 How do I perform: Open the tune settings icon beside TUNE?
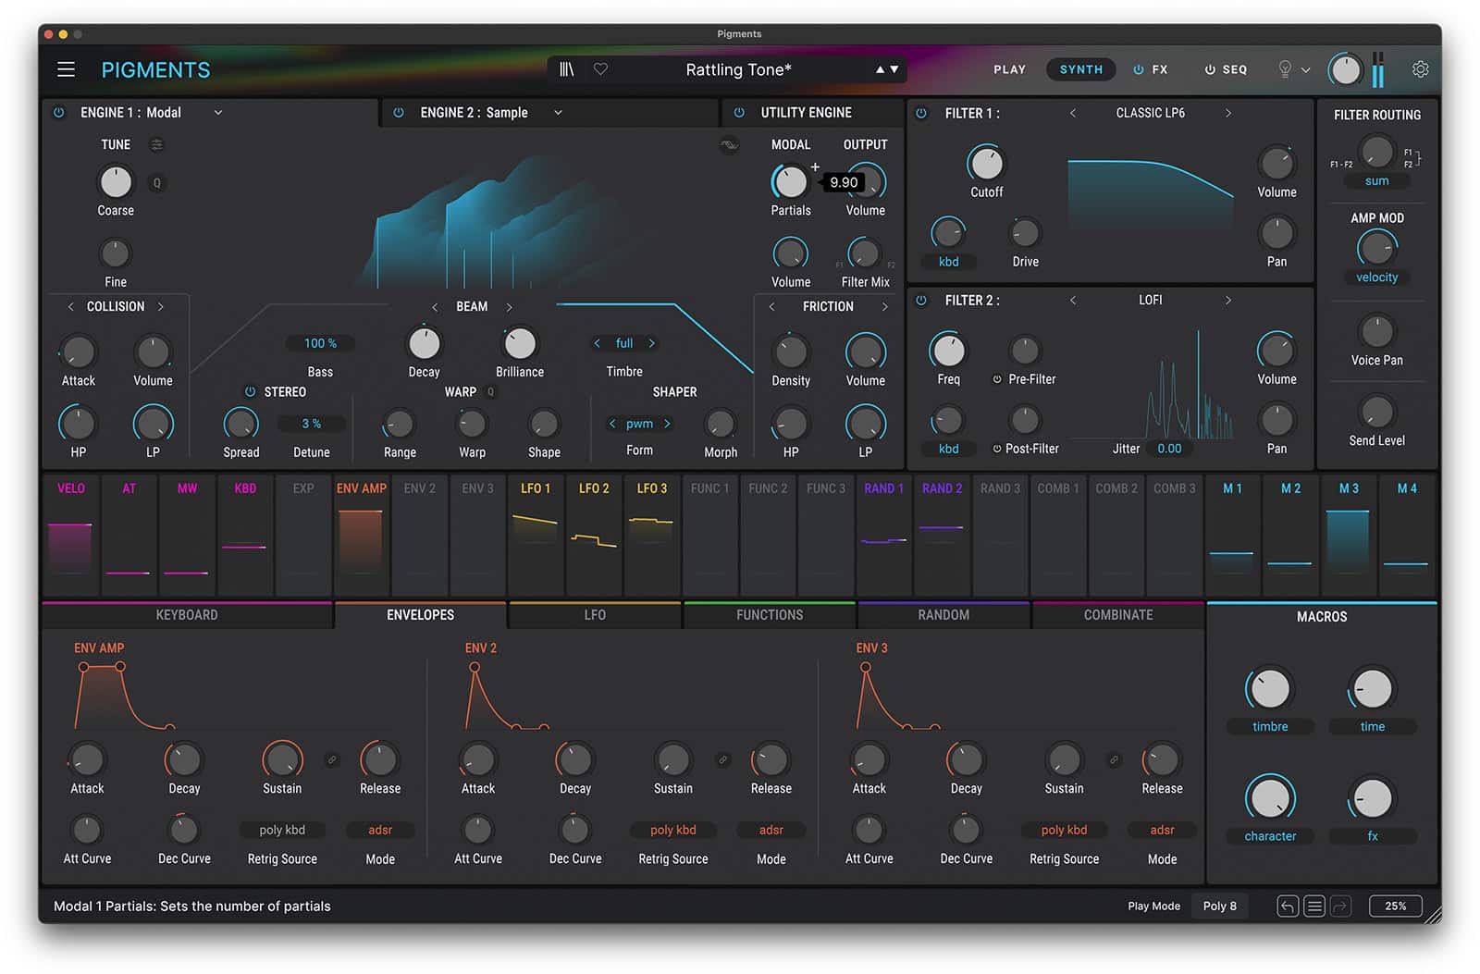tap(157, 144)
